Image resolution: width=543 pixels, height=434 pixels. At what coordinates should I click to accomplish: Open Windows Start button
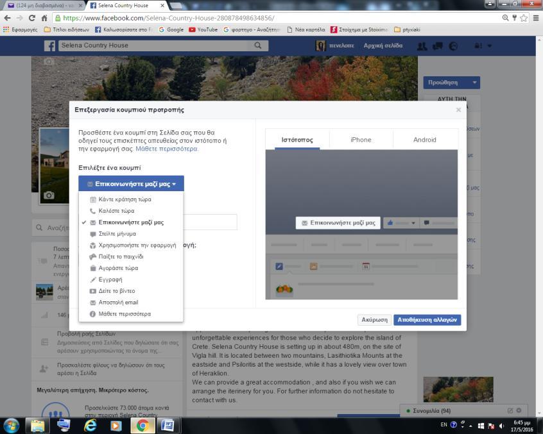click(x=12, y=426)
